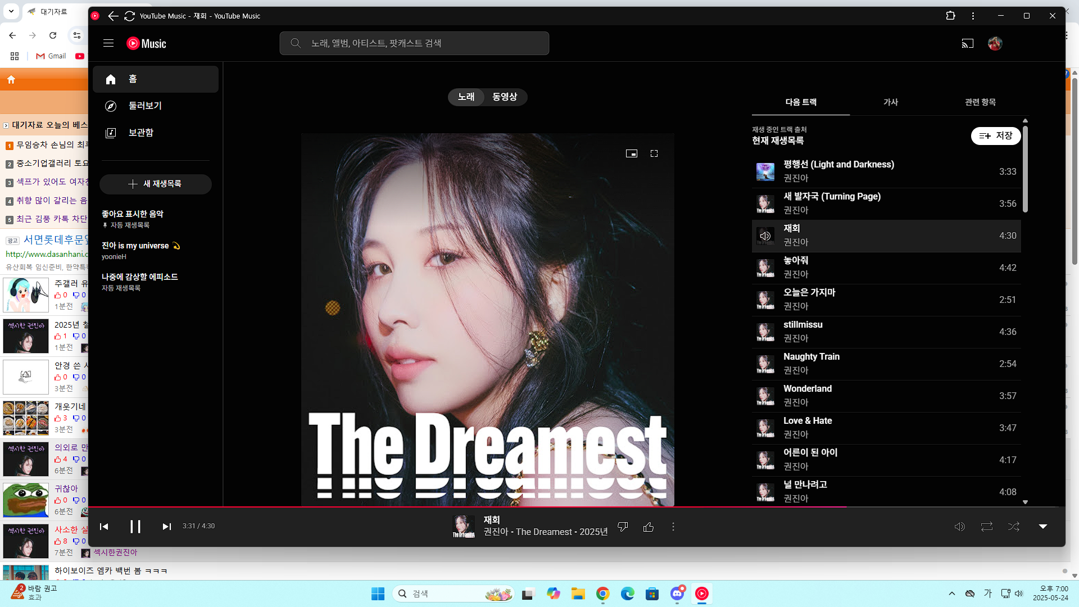The image size is (1079, 607).
Task: Skip to next track
Action: (x=166, y=527)
